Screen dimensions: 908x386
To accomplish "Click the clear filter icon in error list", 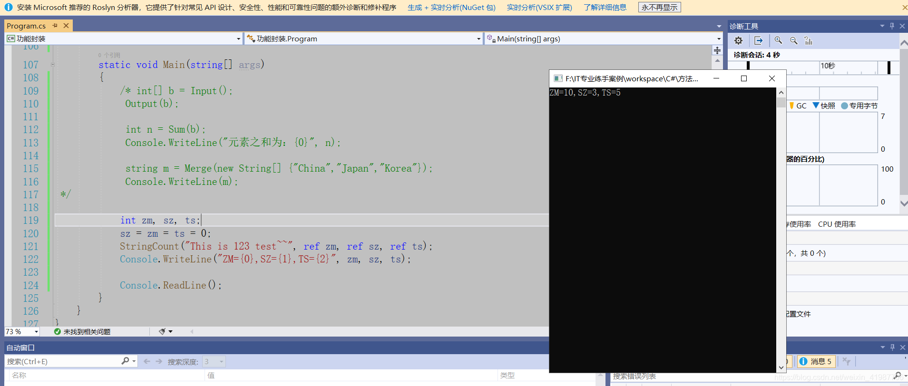I will [x=847, y=361].
